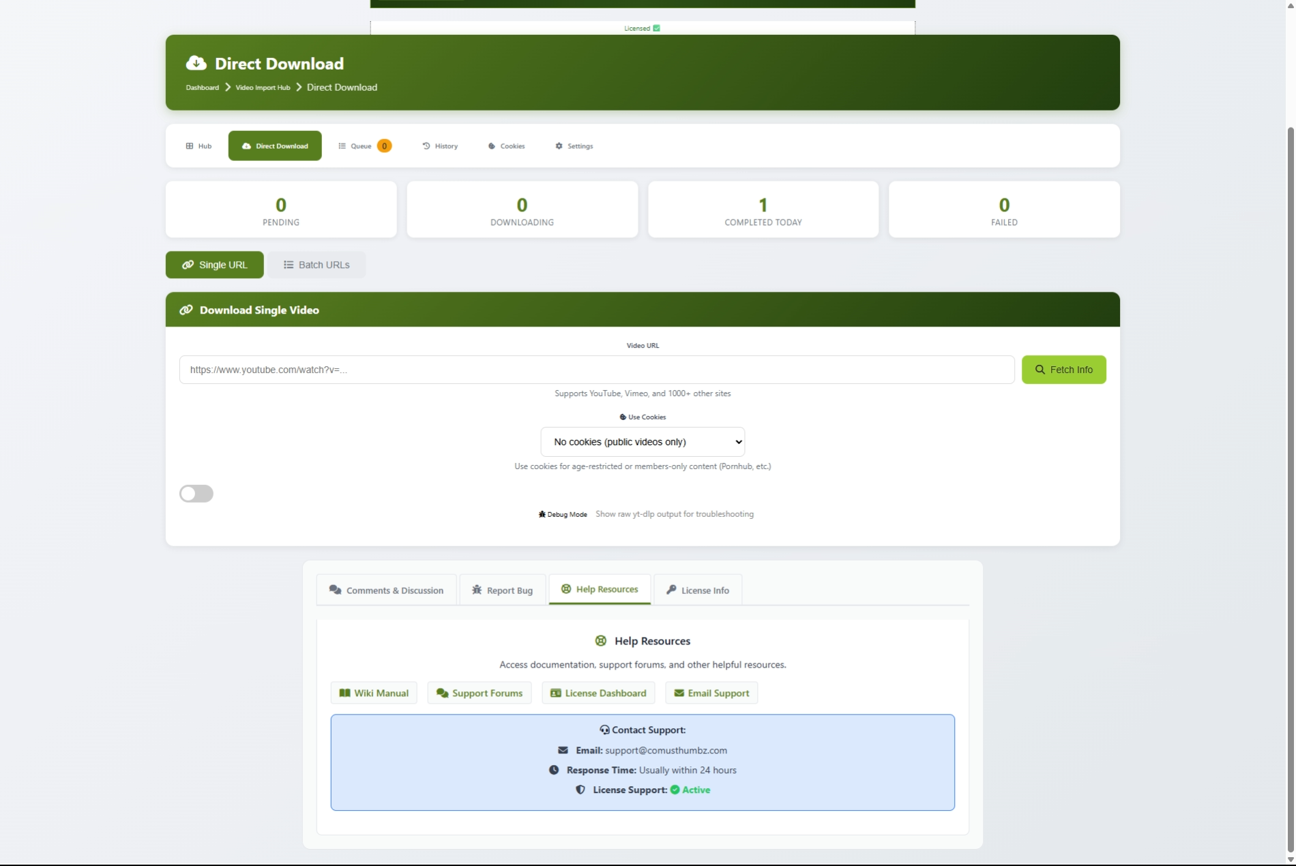
Task: Expand the Use Cookies dropdown
Action: (x=642, y=442)
